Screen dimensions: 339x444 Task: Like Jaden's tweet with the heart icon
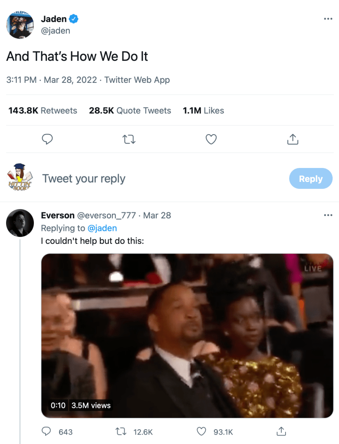[x=211, y=139]
